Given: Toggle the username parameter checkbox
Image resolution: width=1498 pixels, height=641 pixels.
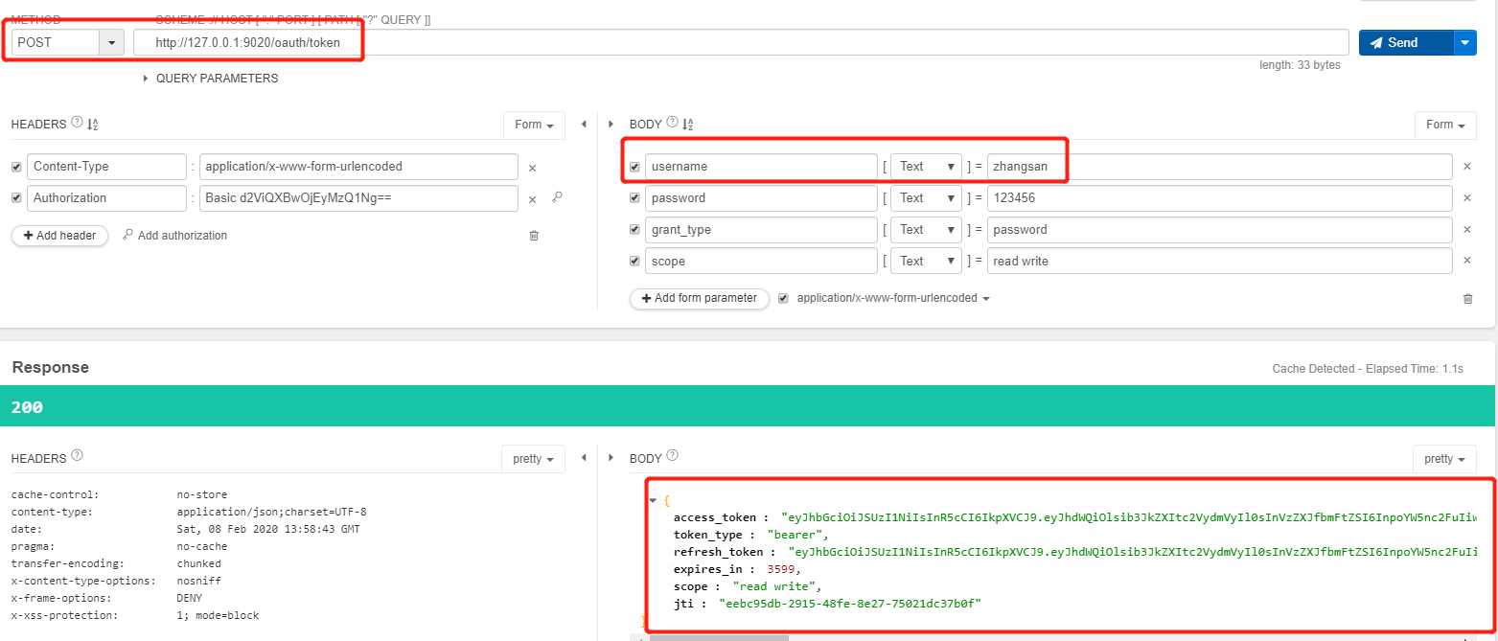Looking at the screenshot, I should pos(635,167).
